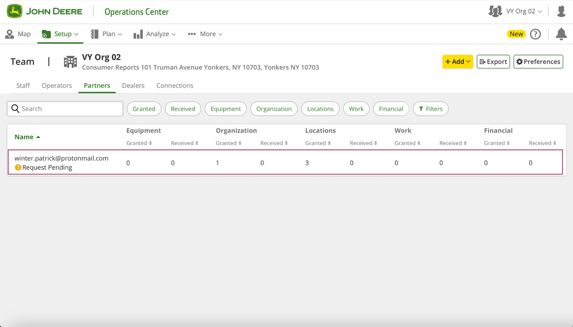The image size is (573, 327).
Task: Toggle the Financial filter chip
Action: point(391,109)
